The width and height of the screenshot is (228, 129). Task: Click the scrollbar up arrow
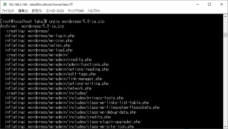(x=226, y=16)
